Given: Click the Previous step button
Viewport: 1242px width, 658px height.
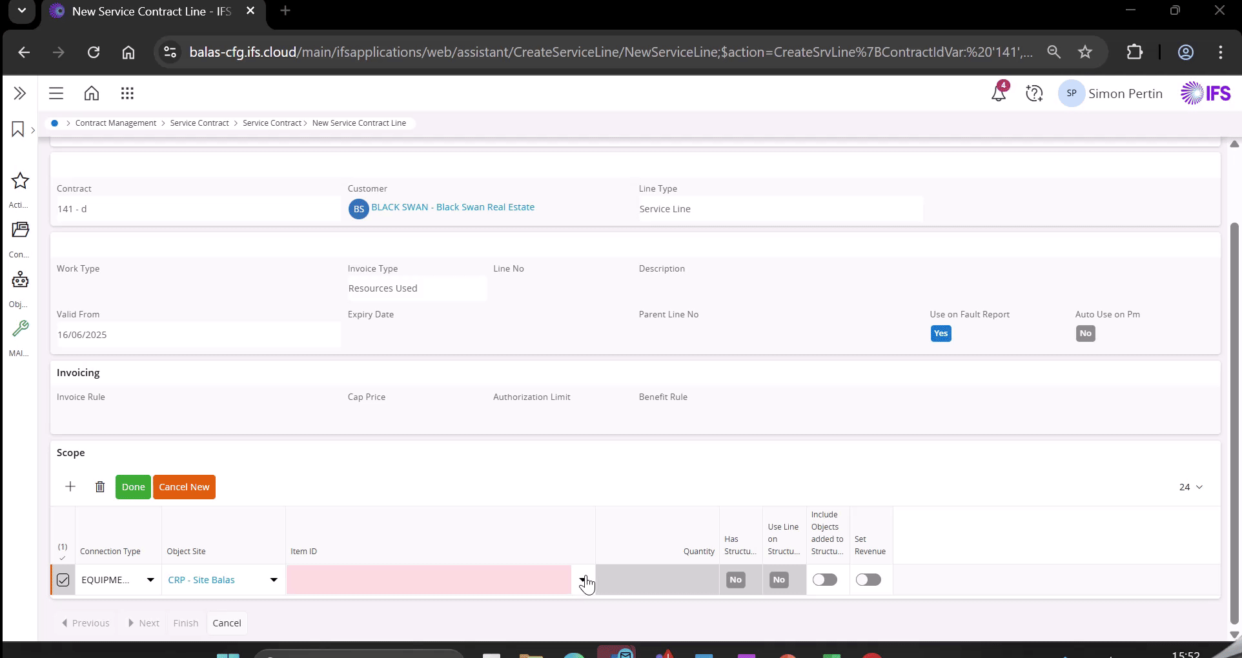Looking at the screenshot, I should [x=85, y=623].
